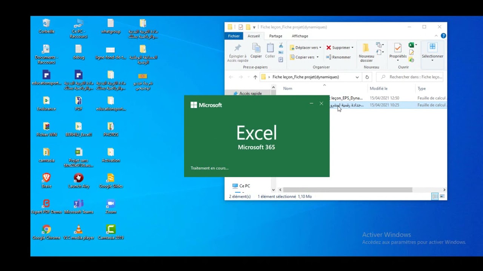
Task: Click the Modifier edit icon in the Ouvrir group
Action: click(x=412, y=52)
